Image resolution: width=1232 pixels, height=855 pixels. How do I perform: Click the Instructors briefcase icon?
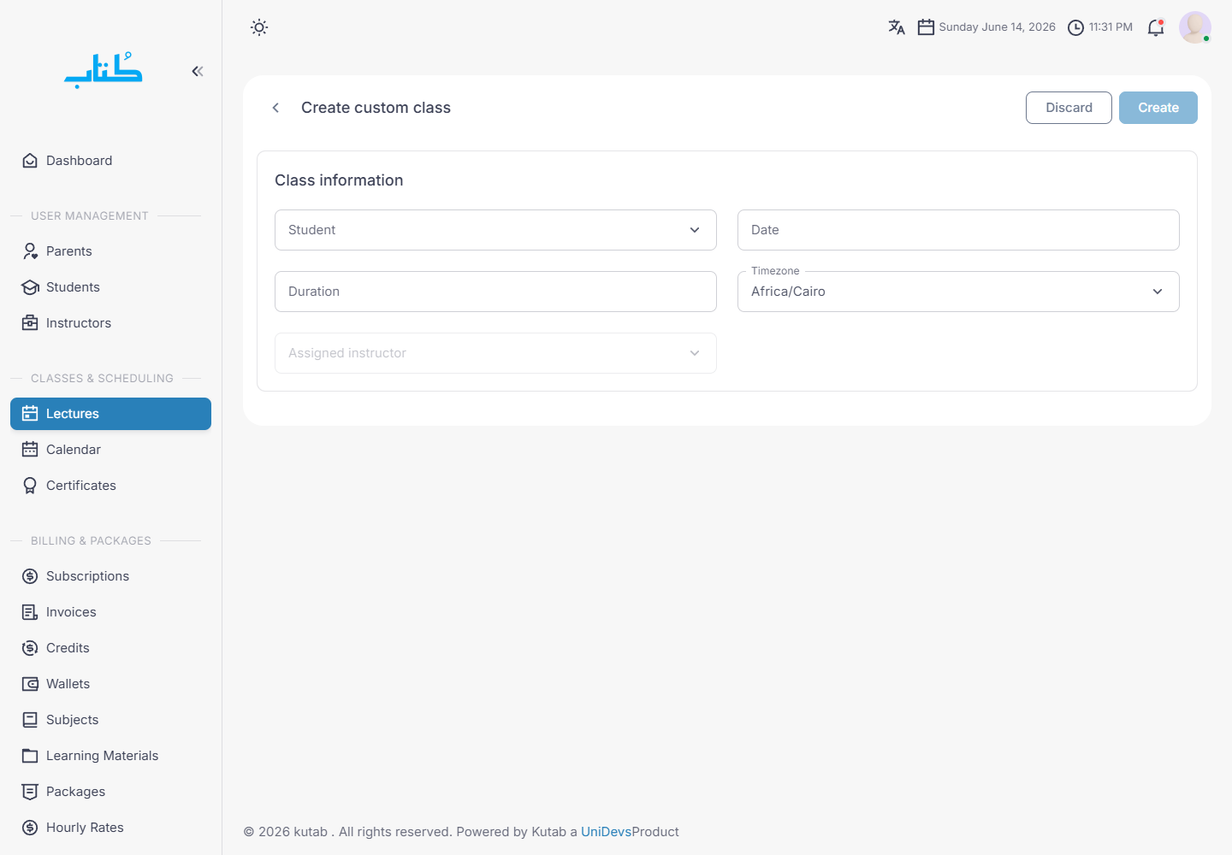coord(30,323)
